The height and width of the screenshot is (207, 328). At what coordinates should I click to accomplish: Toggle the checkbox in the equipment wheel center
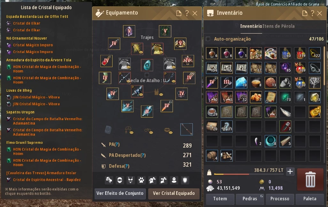[147, 75]
